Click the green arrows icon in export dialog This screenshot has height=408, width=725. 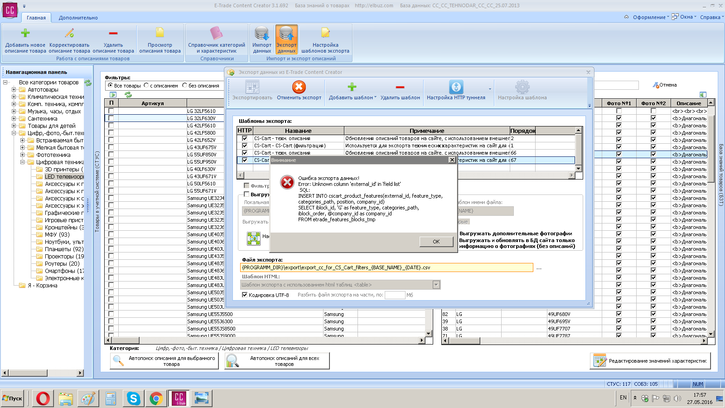pos(254,238)
